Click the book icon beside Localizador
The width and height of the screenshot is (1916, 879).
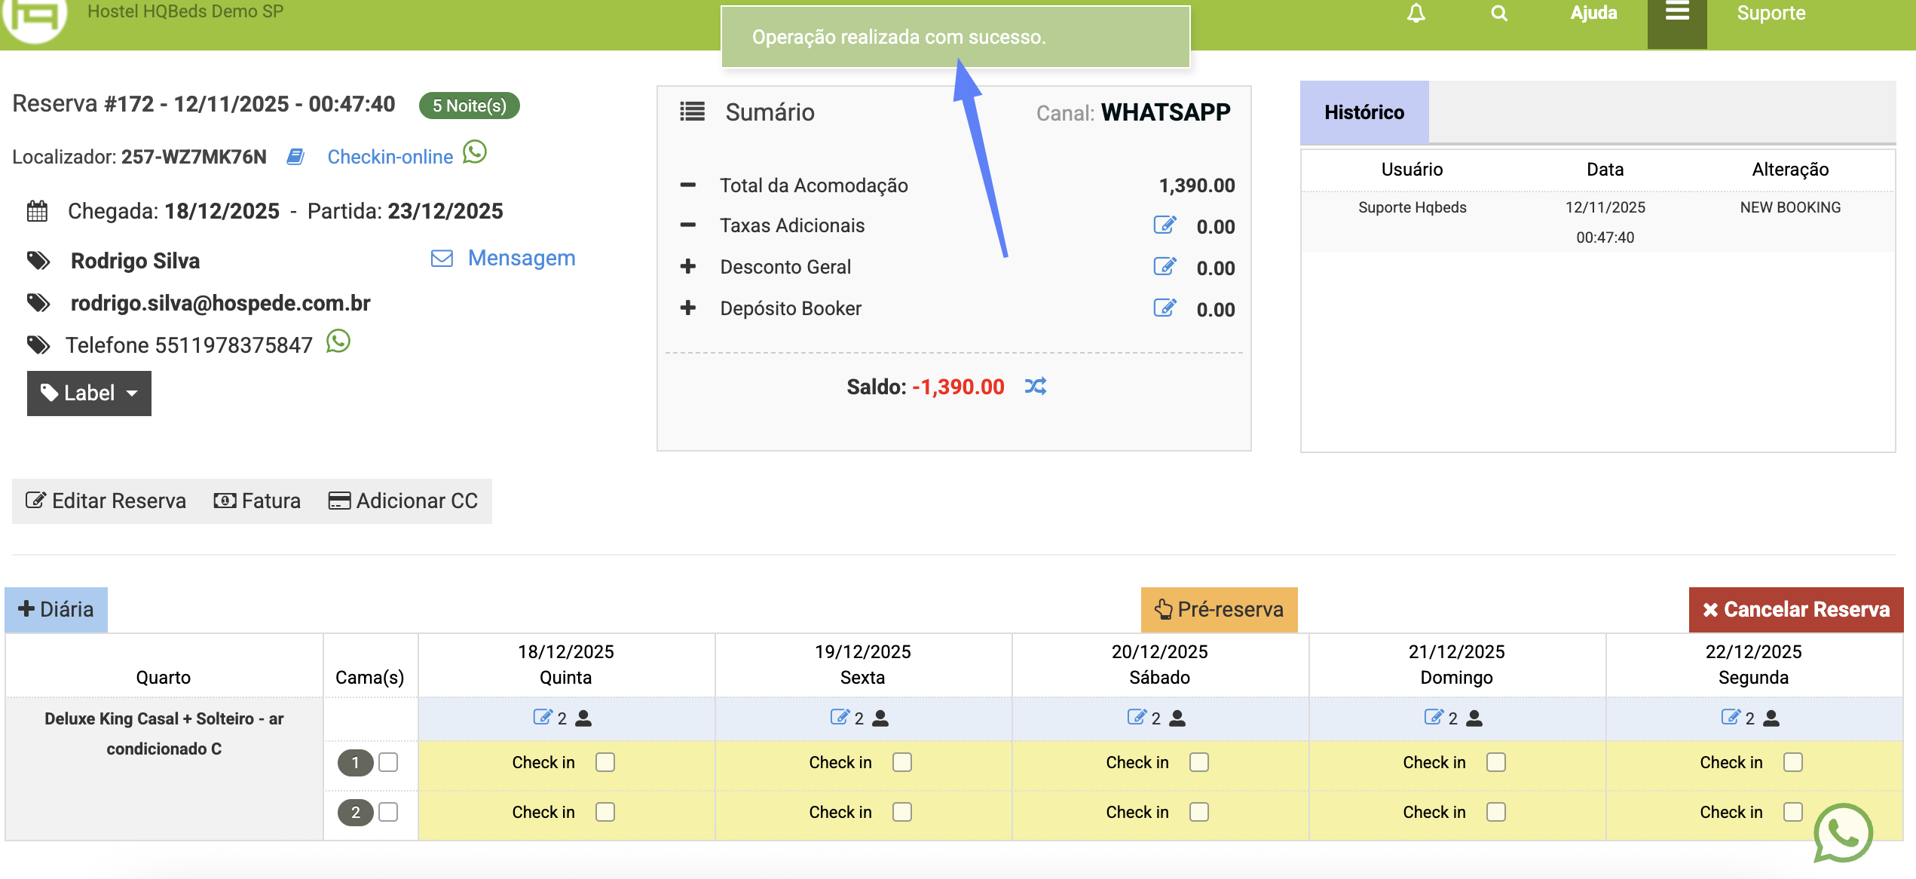[x=295, y=157]
